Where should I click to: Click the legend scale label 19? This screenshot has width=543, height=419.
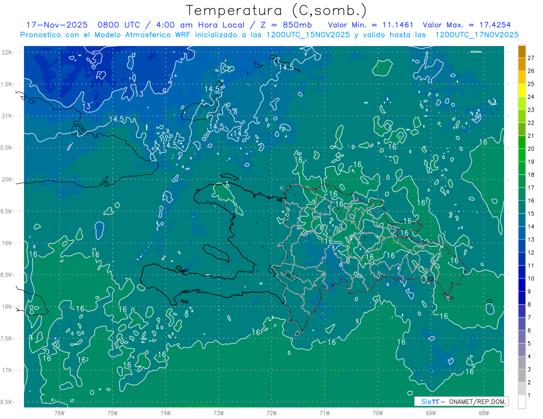531,162
